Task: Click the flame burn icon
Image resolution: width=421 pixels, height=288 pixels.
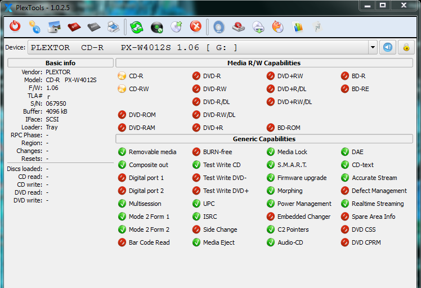Action: pos(278,27)
